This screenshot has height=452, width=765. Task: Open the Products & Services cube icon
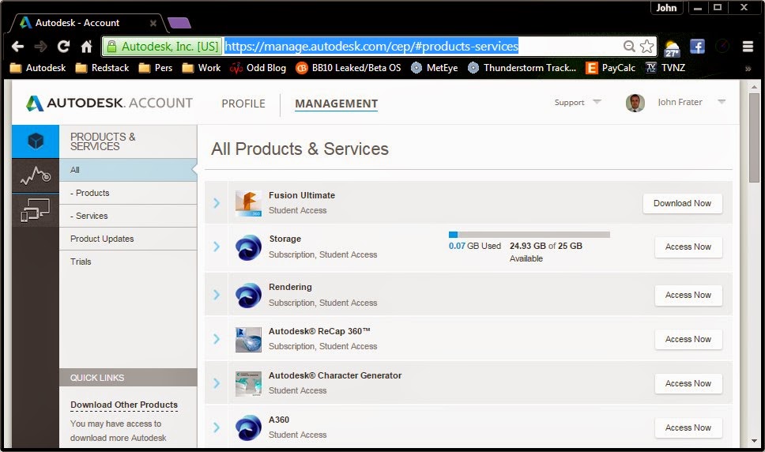click(36, 141)
